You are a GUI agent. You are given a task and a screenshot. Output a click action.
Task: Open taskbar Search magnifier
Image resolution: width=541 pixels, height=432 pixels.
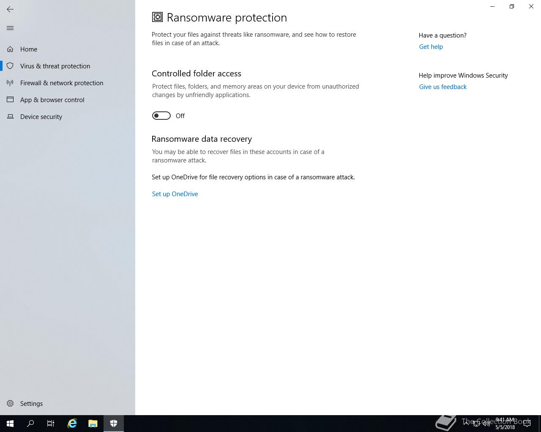click(30, 424)
